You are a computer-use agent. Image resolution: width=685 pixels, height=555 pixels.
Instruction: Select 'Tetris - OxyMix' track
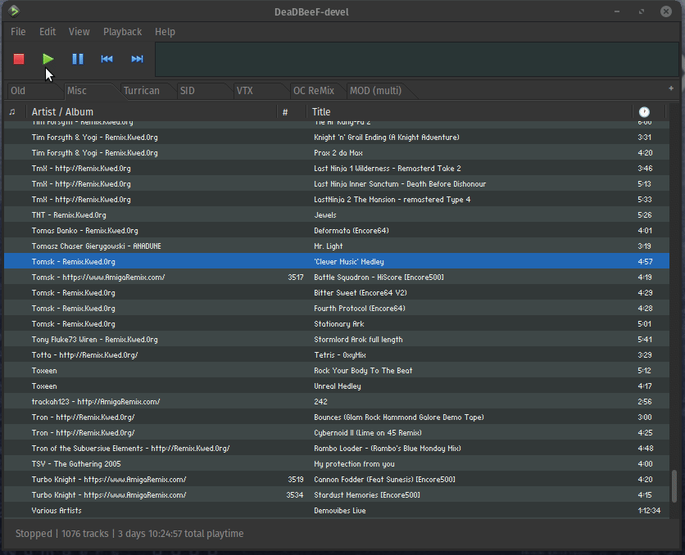[337, 354]
